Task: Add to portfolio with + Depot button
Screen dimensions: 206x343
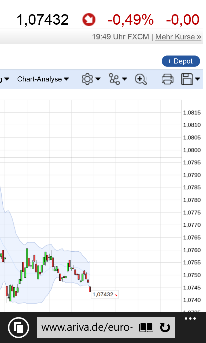Action: tap(181, 61)
